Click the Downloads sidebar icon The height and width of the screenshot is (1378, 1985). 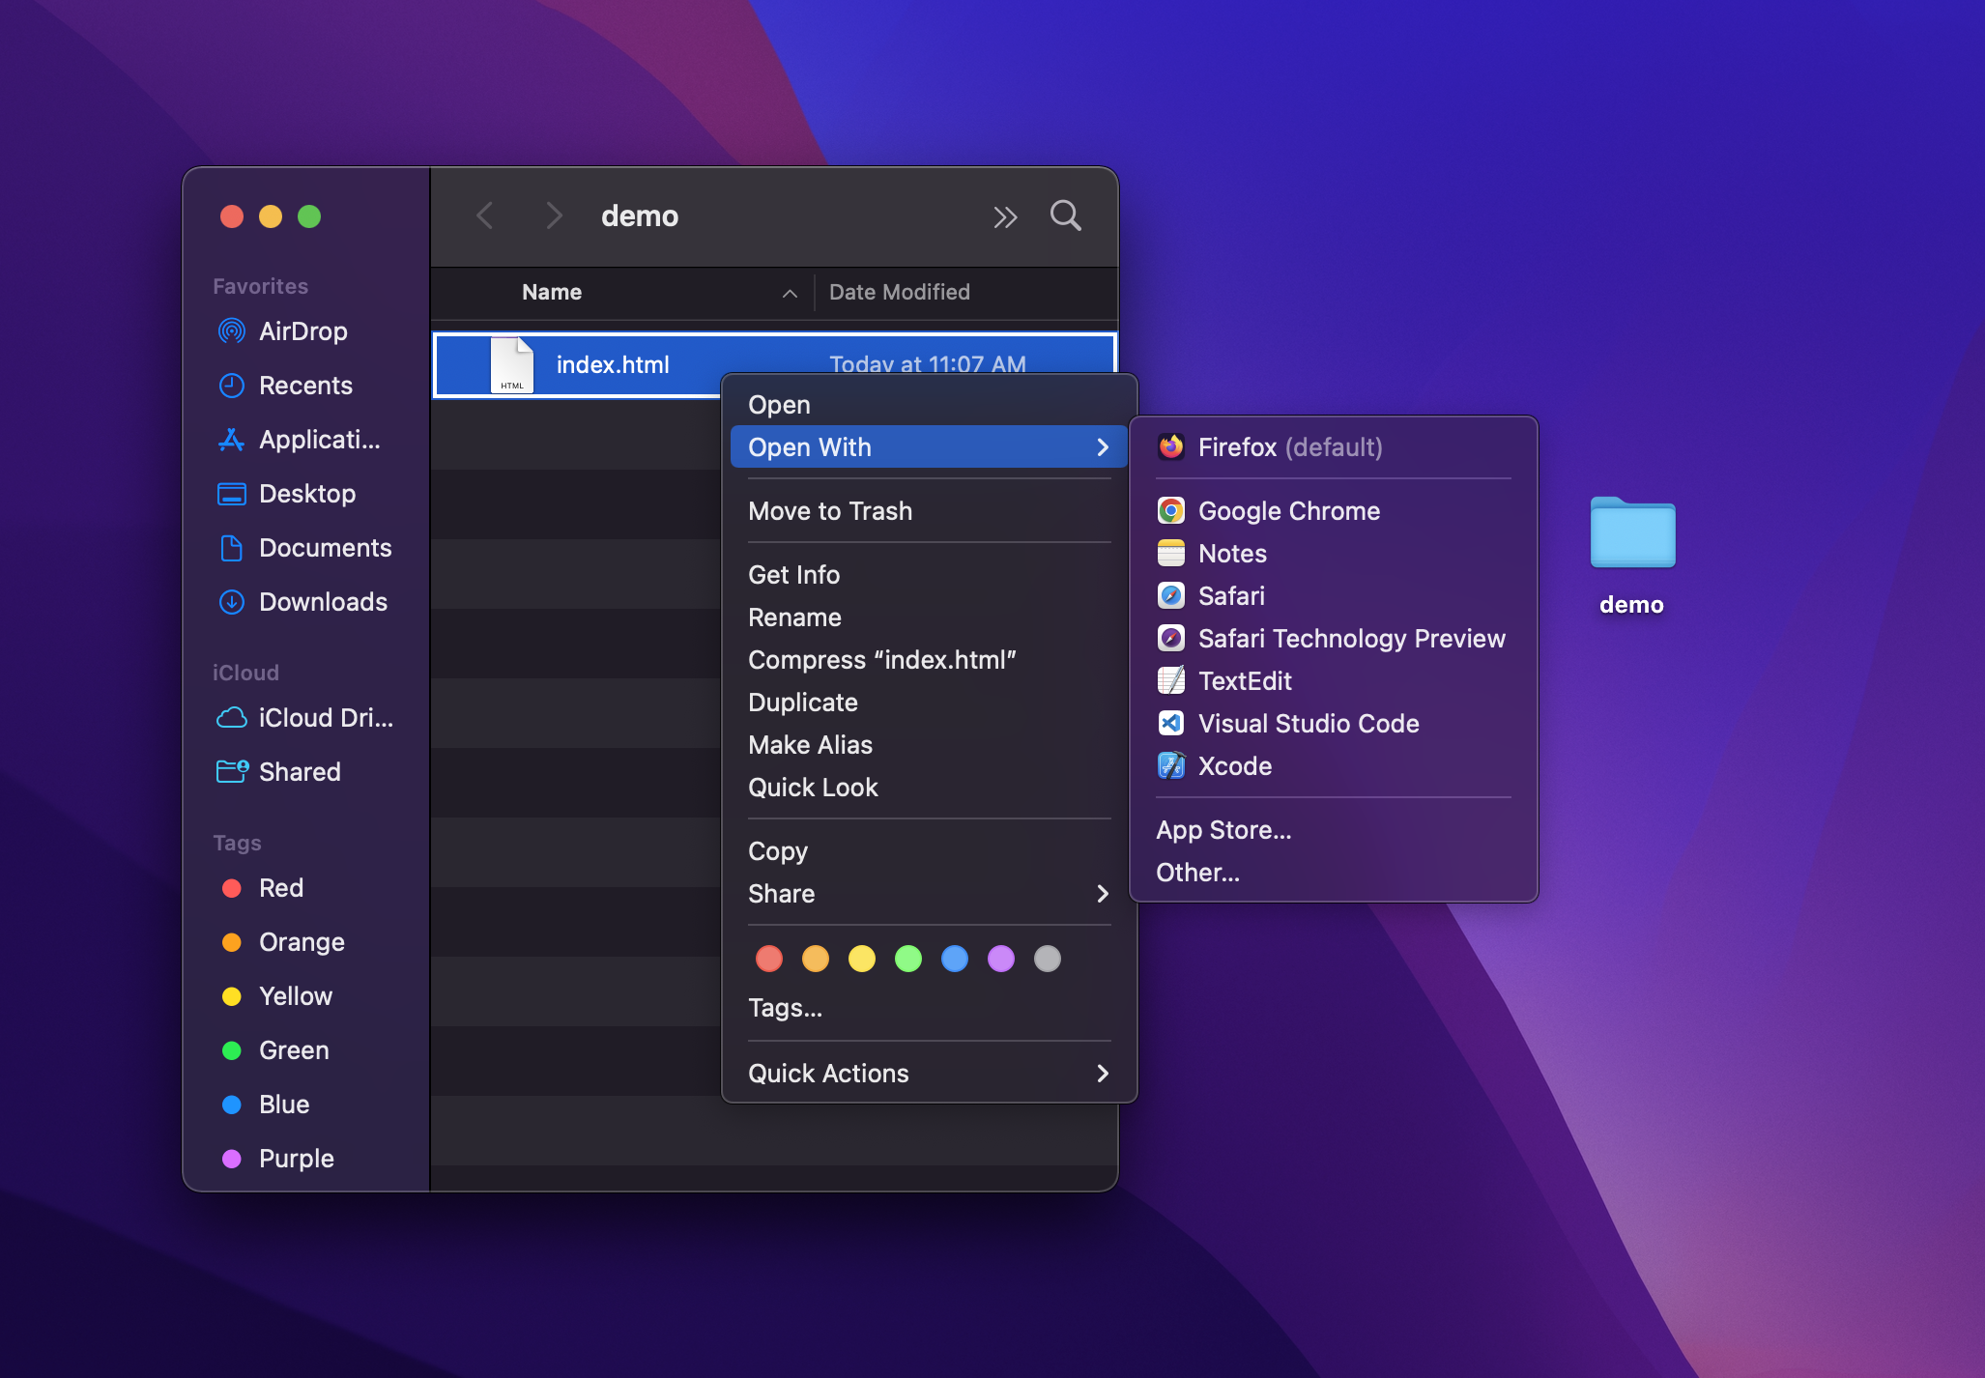click(232, 602)
